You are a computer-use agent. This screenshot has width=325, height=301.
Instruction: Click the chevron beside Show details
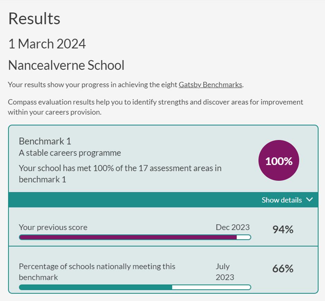[x=310, y=200]
